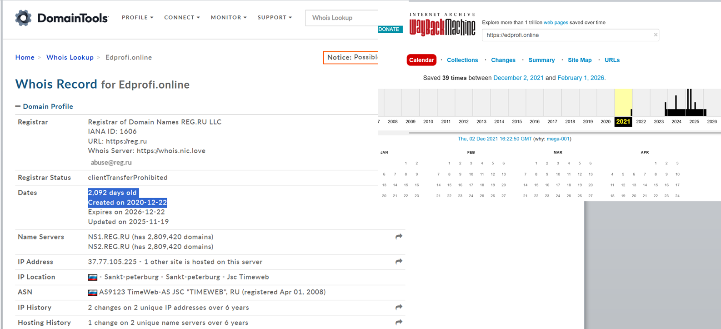
Task: Click the DomainTools gear logo
Action: point(23,18)
